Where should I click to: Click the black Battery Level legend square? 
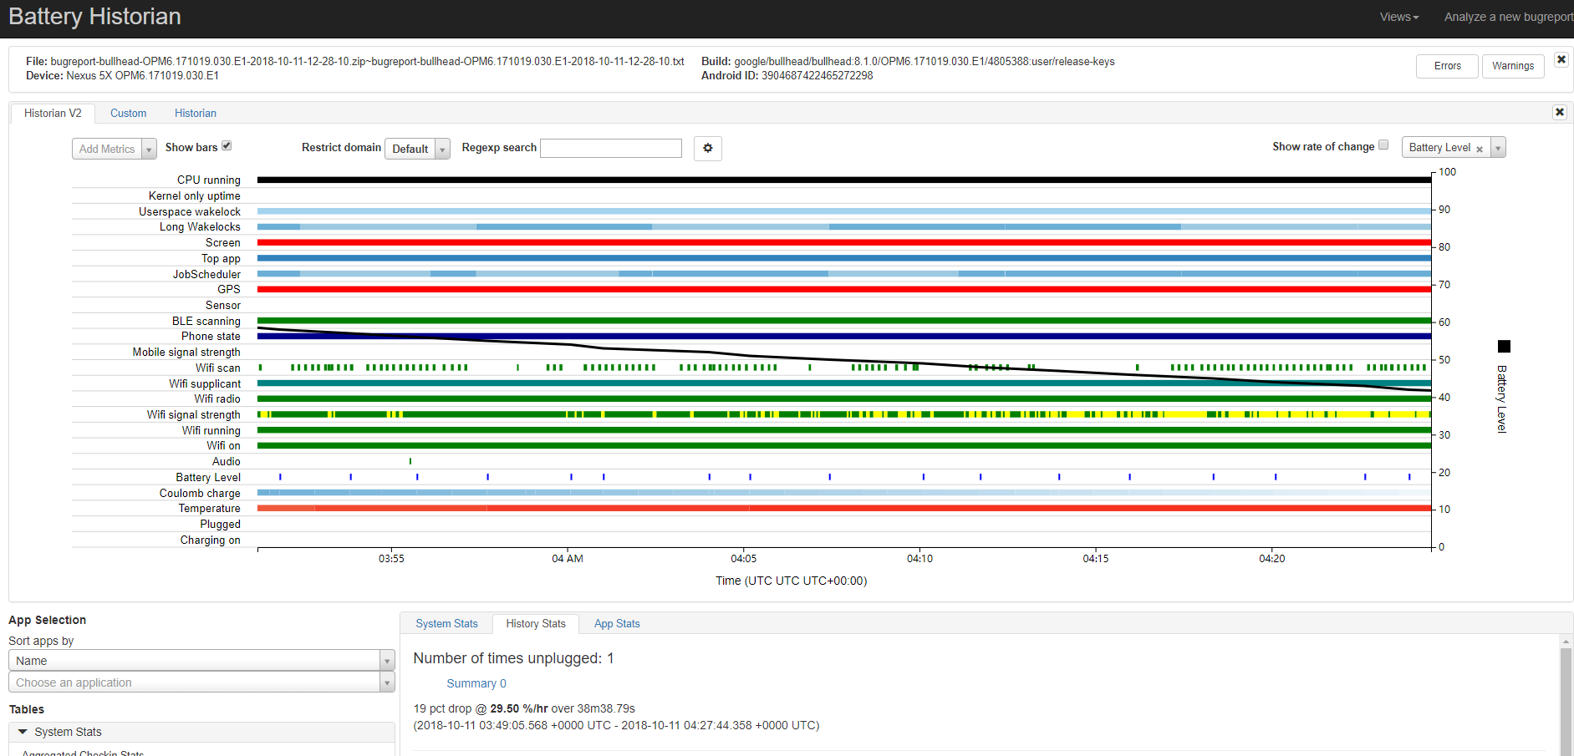pyautogui.click(x=1504, y=347)
